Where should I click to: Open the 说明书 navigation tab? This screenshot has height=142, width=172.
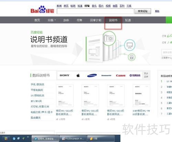click(113, 20)
